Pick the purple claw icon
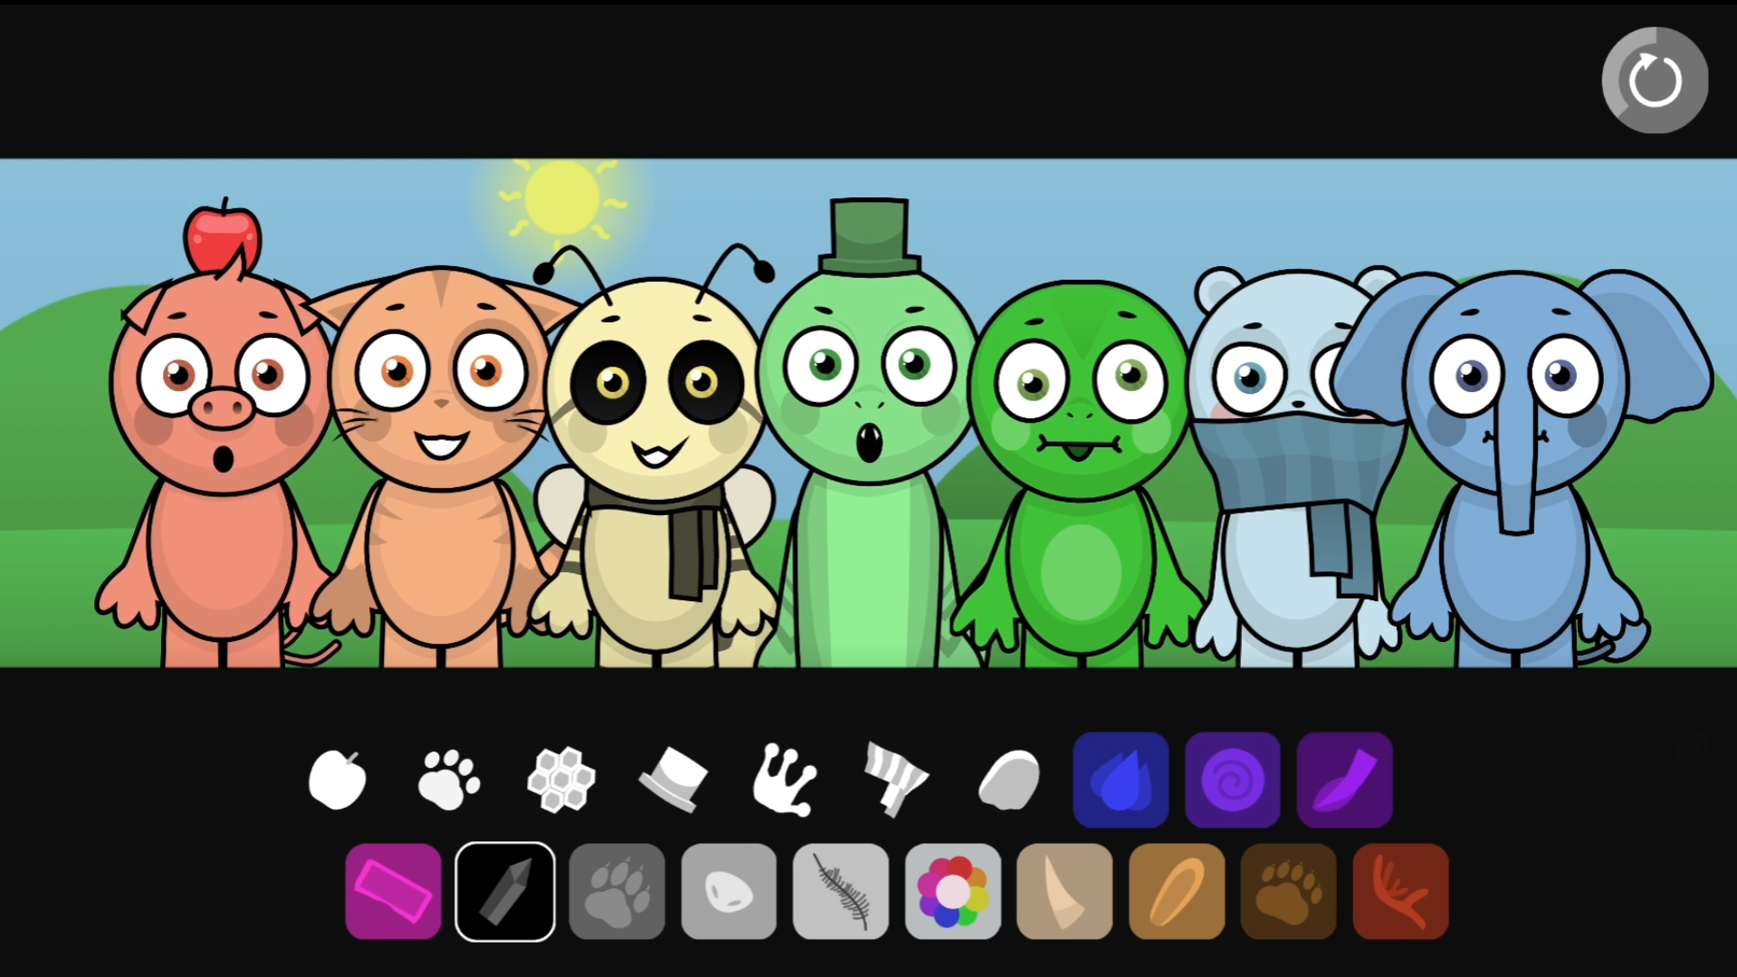 1345,780
